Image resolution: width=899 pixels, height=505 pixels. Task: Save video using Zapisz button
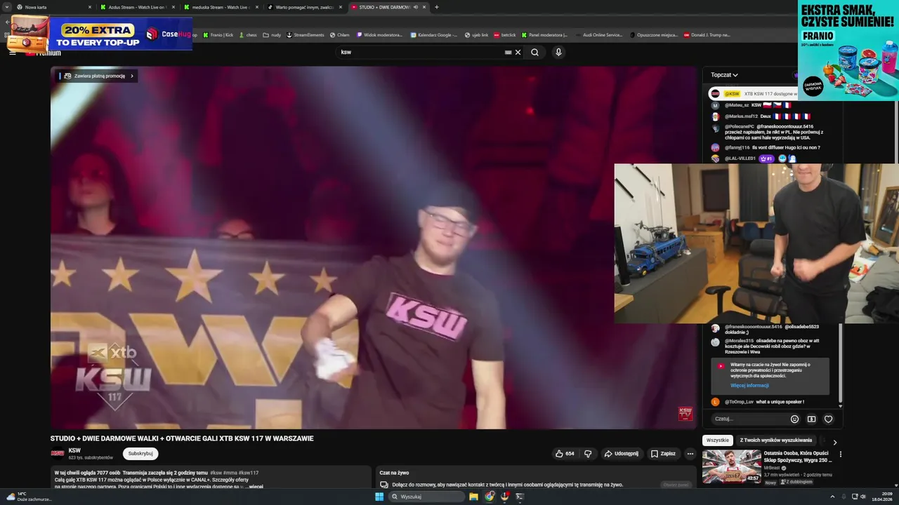tap(663, 454)
